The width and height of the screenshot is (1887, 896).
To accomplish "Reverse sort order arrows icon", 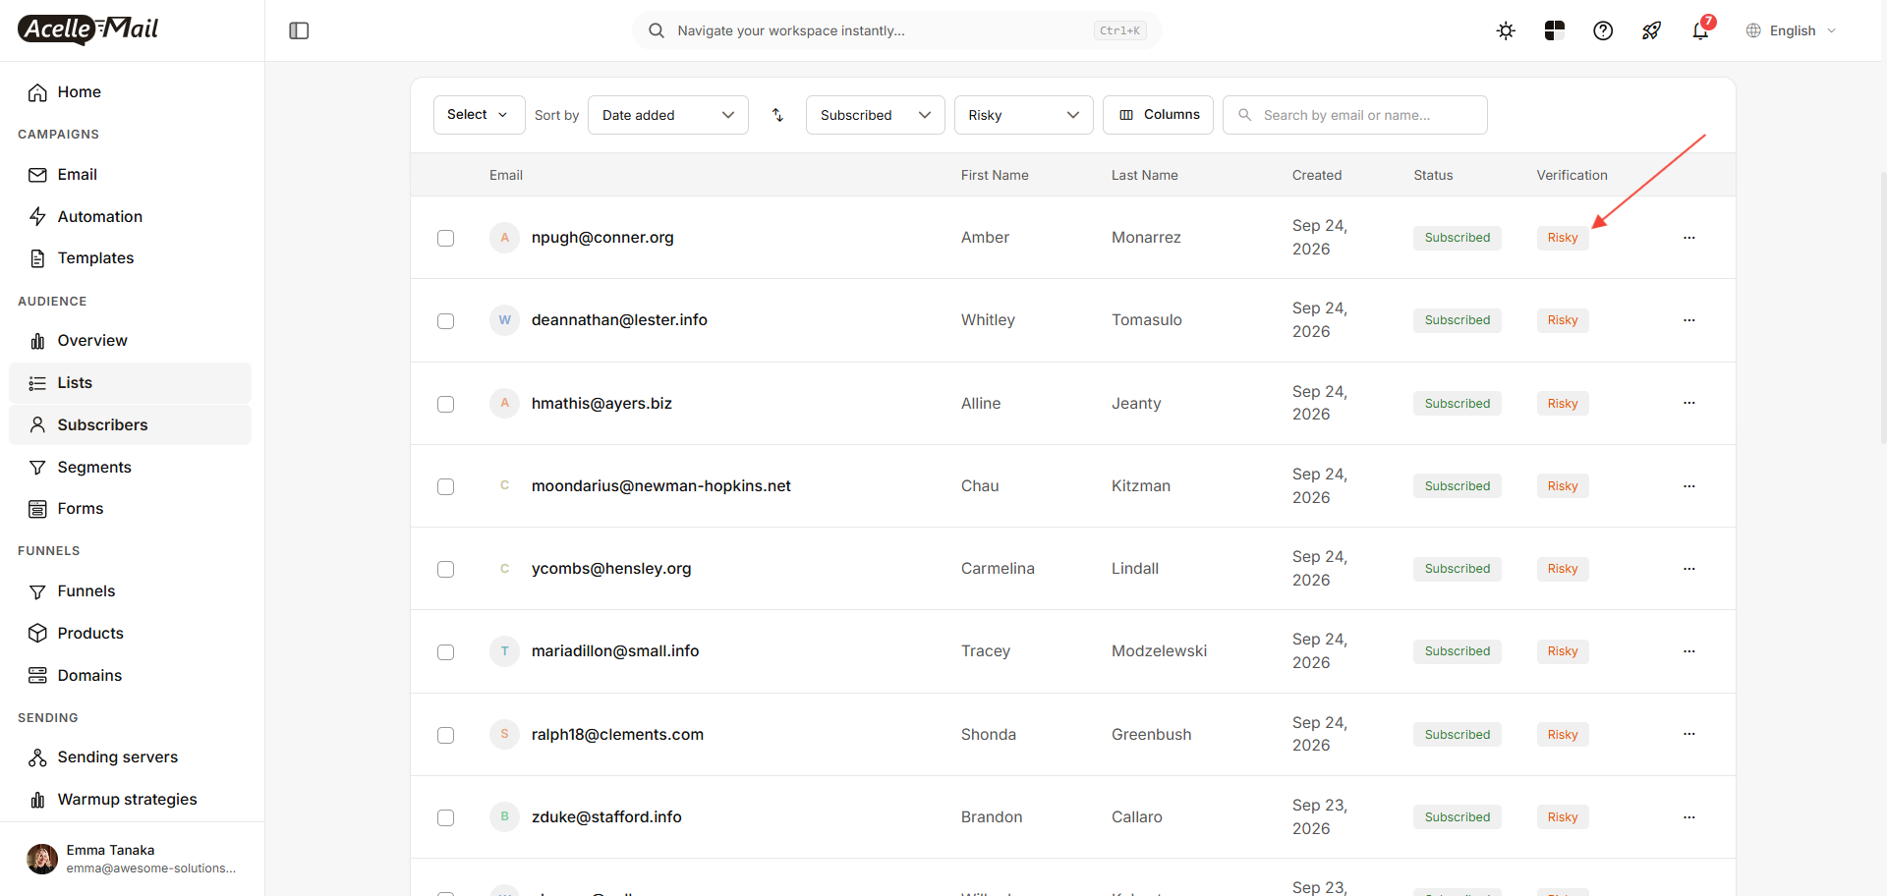I will [x=777, y=115].
